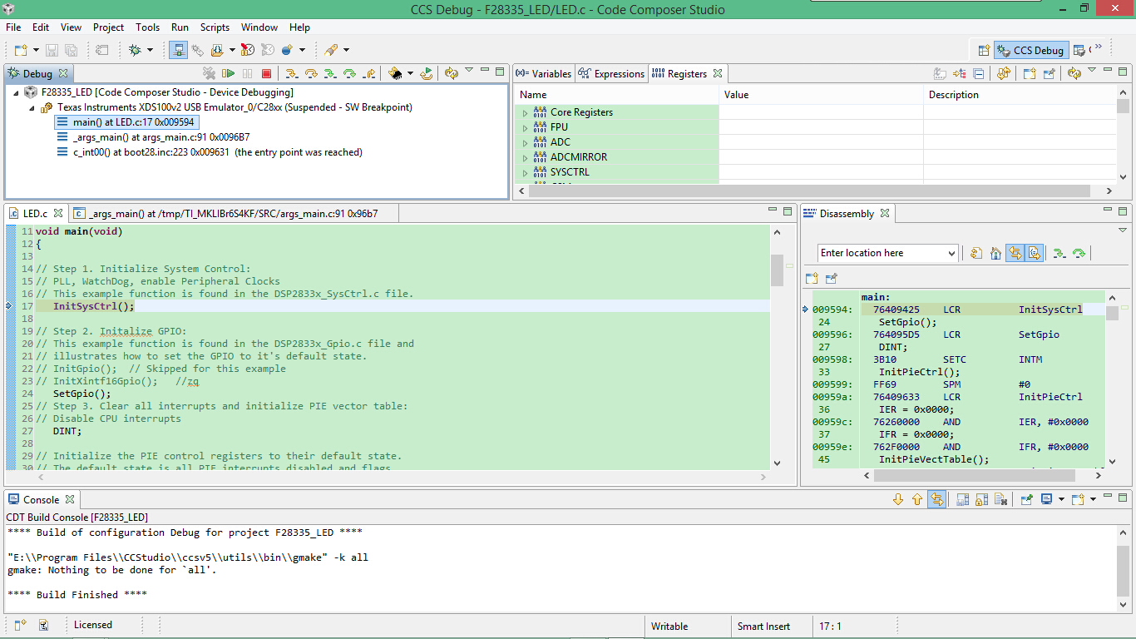
Task: Select the _args_main() stack frame entry
Action: 161,137
